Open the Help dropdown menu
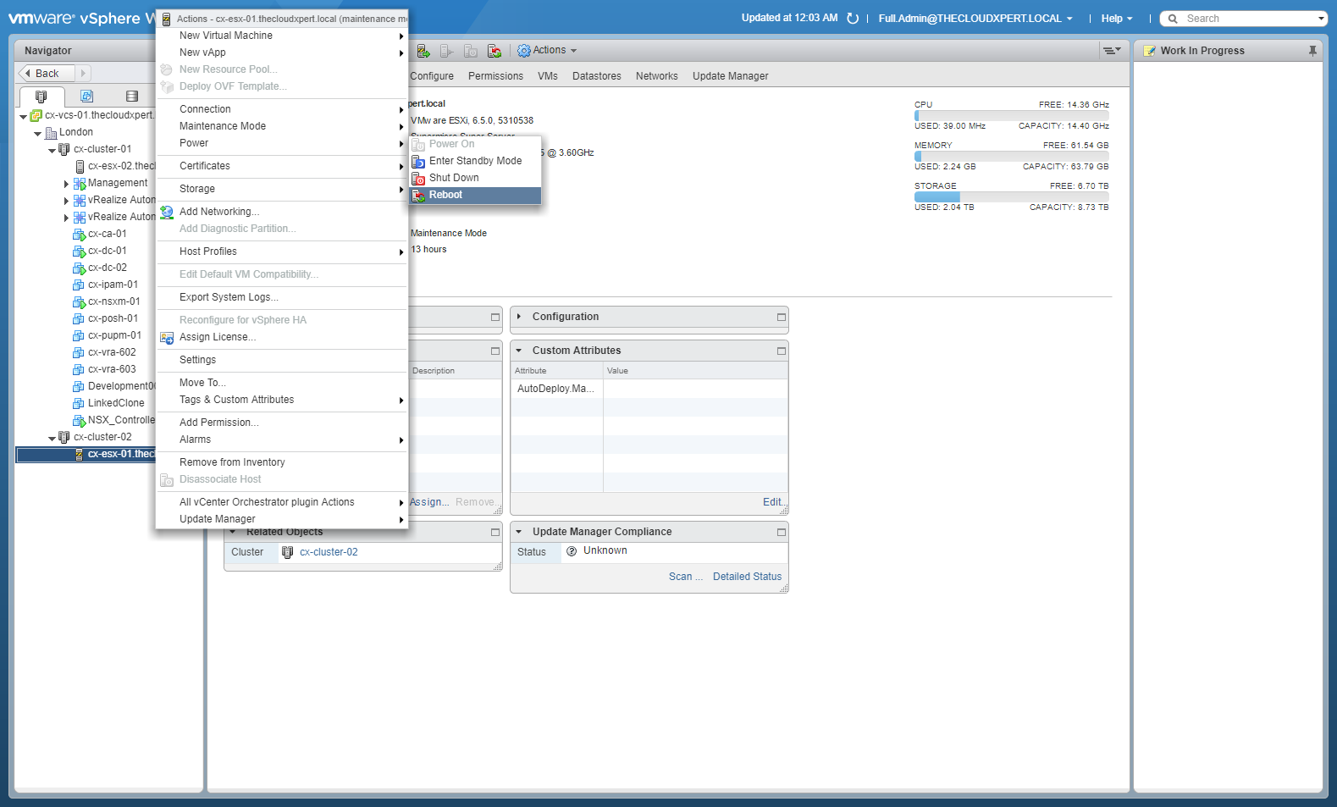 pyautogui.click(x=1116, y=19)
